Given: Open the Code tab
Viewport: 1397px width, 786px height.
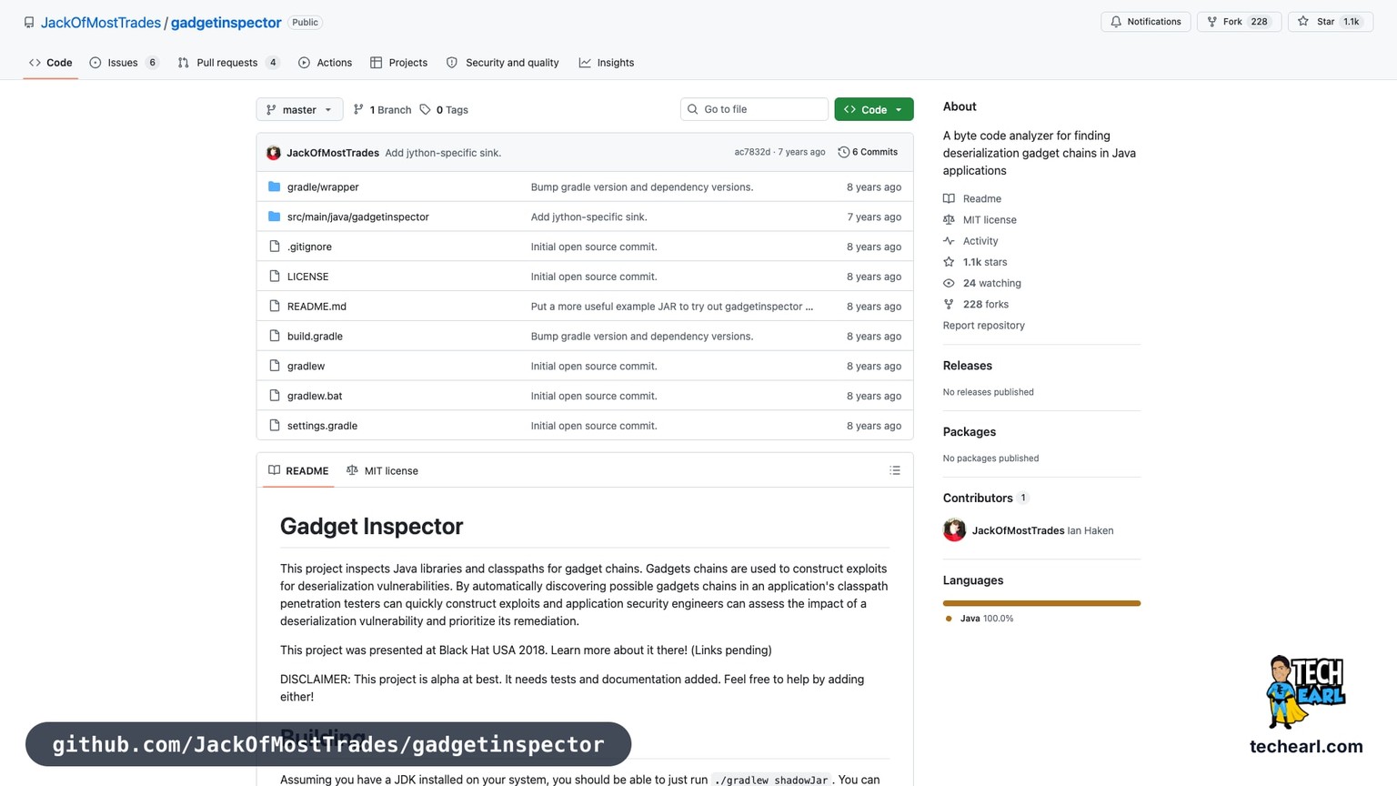Looking at the screenshot, I should (50, 63).
